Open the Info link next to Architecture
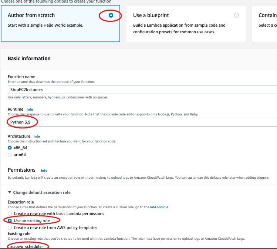Viewport: 277px width, 249px height. pyautogui.click(x=37, y=137)
